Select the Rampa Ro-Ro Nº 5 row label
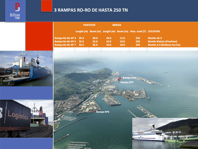This screenshot has height=149, width=198. tap(65, 42)
